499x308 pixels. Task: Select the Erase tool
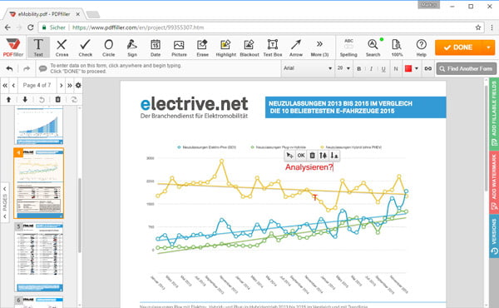coord(202,47)
